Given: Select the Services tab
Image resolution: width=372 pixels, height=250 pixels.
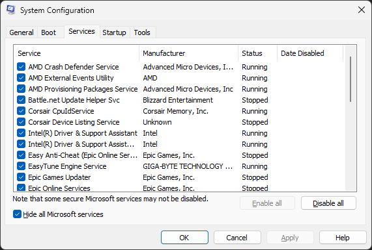Looking at the screenshot, I should pyautogui.click(x=81, y=31).
